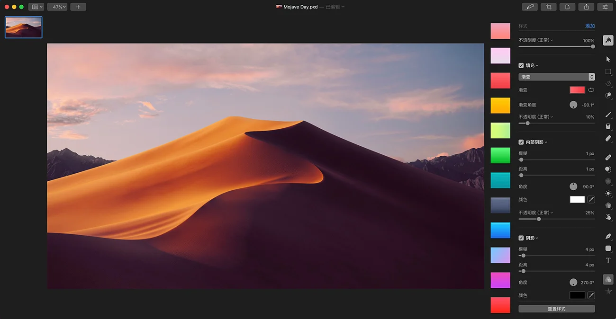The height and width of the screenshot is (319, 616).
Task: Select the Arrange arrow tool
Action: tap(608, 59)
